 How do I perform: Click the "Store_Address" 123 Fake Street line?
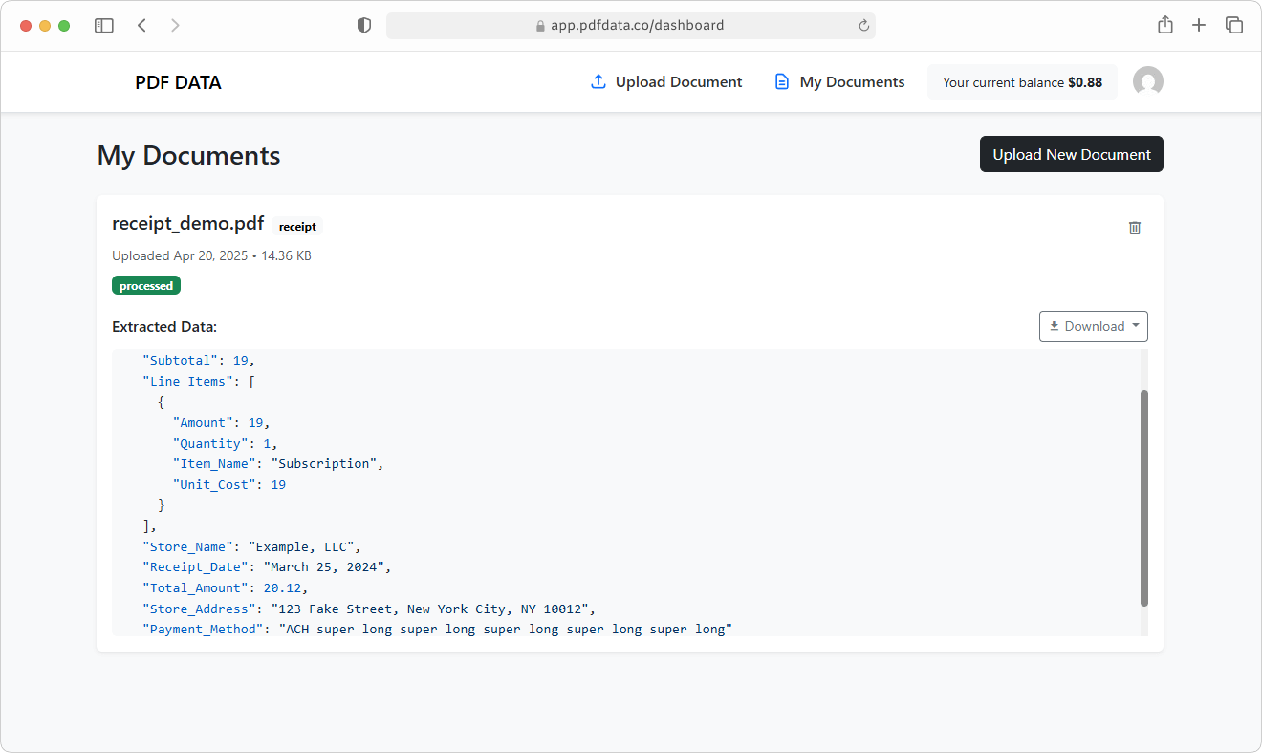[x=369, y=609]
